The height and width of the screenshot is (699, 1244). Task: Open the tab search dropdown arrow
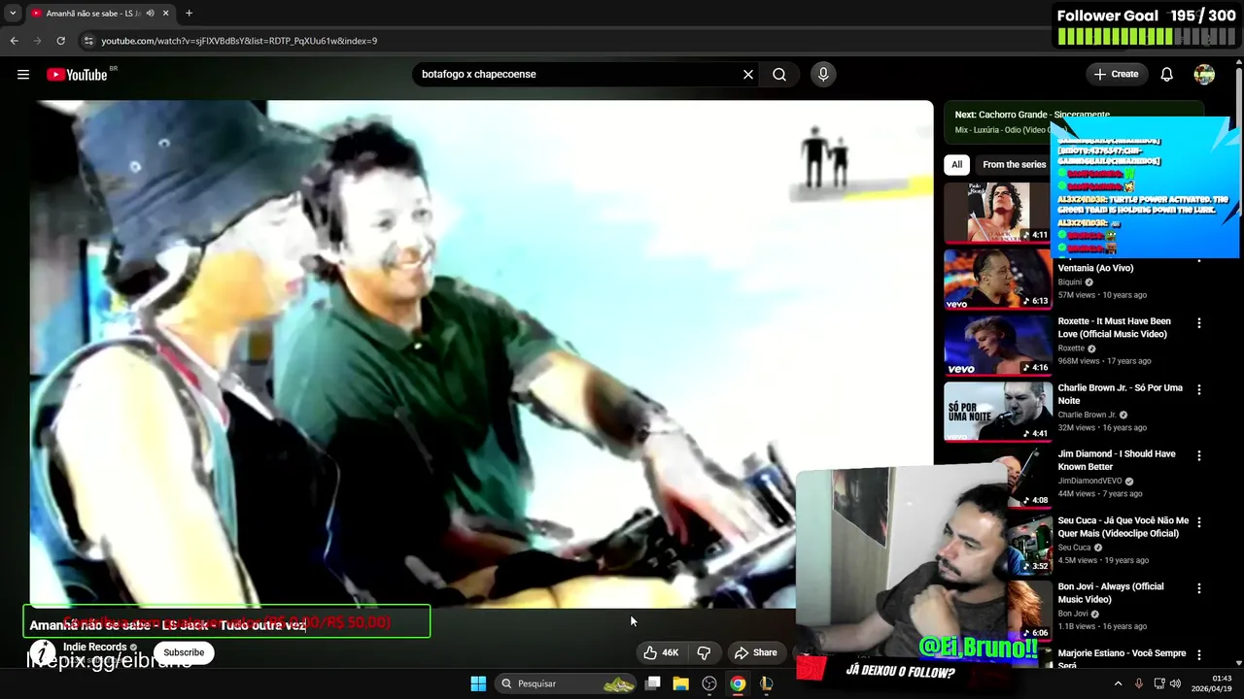(x=13, y=14)
